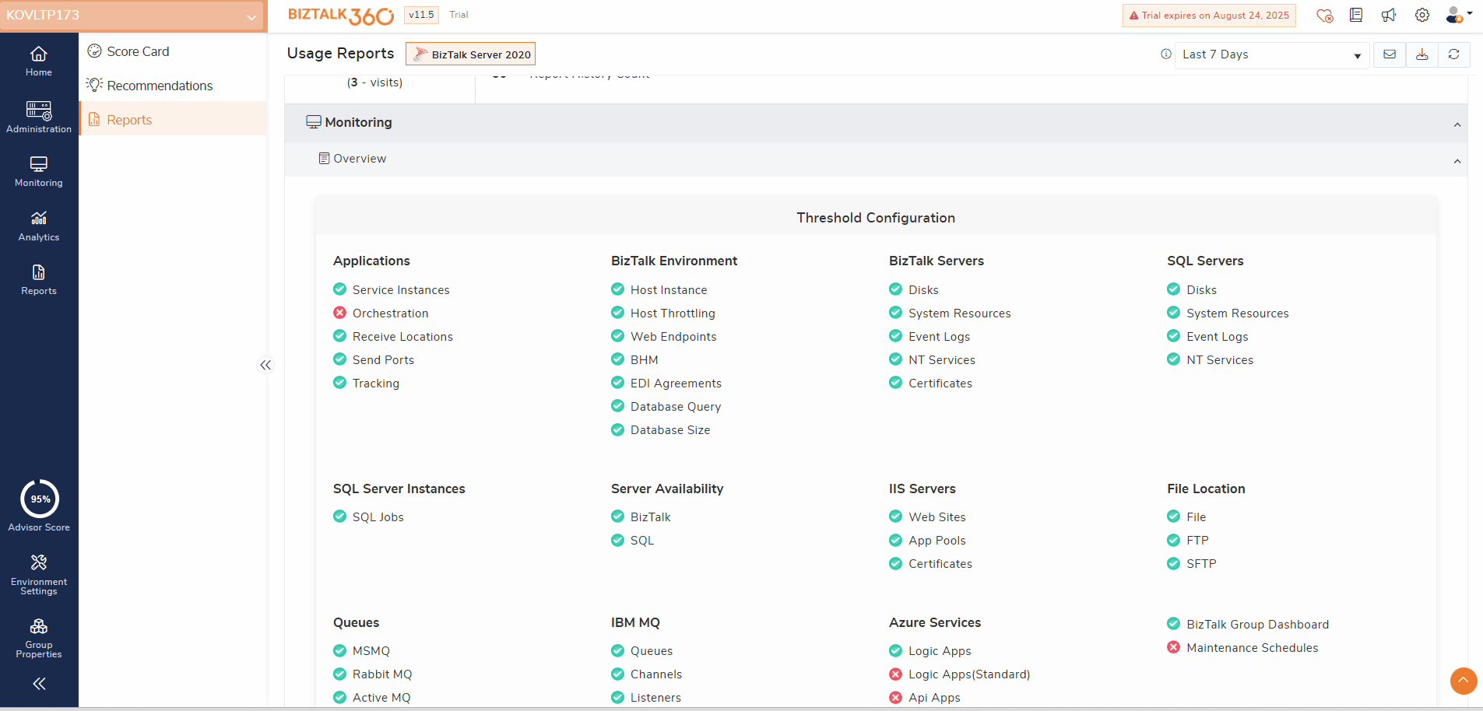
Task: Click the Trial expires warning banner
Action: pyautogui.click(x=1209, y=15)
